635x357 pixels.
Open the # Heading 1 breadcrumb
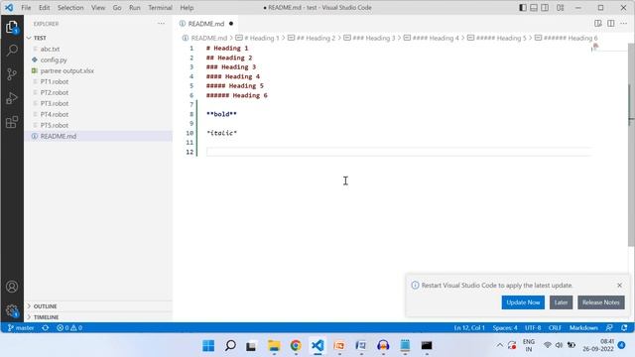coord(258,38)
